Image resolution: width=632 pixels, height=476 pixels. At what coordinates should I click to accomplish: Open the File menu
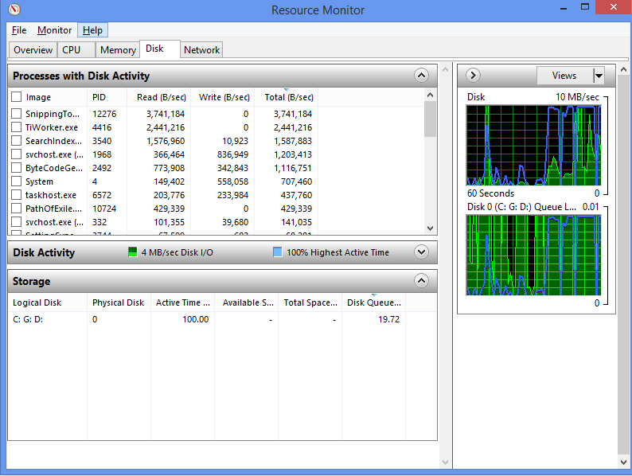(19, 30)
